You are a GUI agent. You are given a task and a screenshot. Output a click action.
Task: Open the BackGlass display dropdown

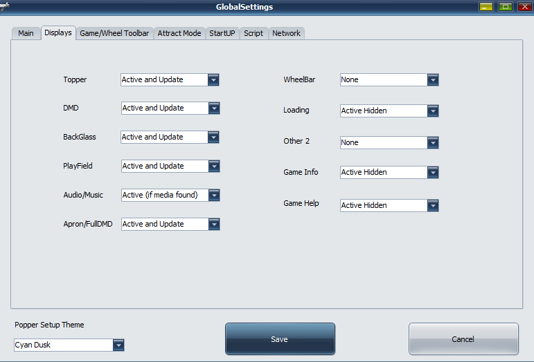point(214,137)
